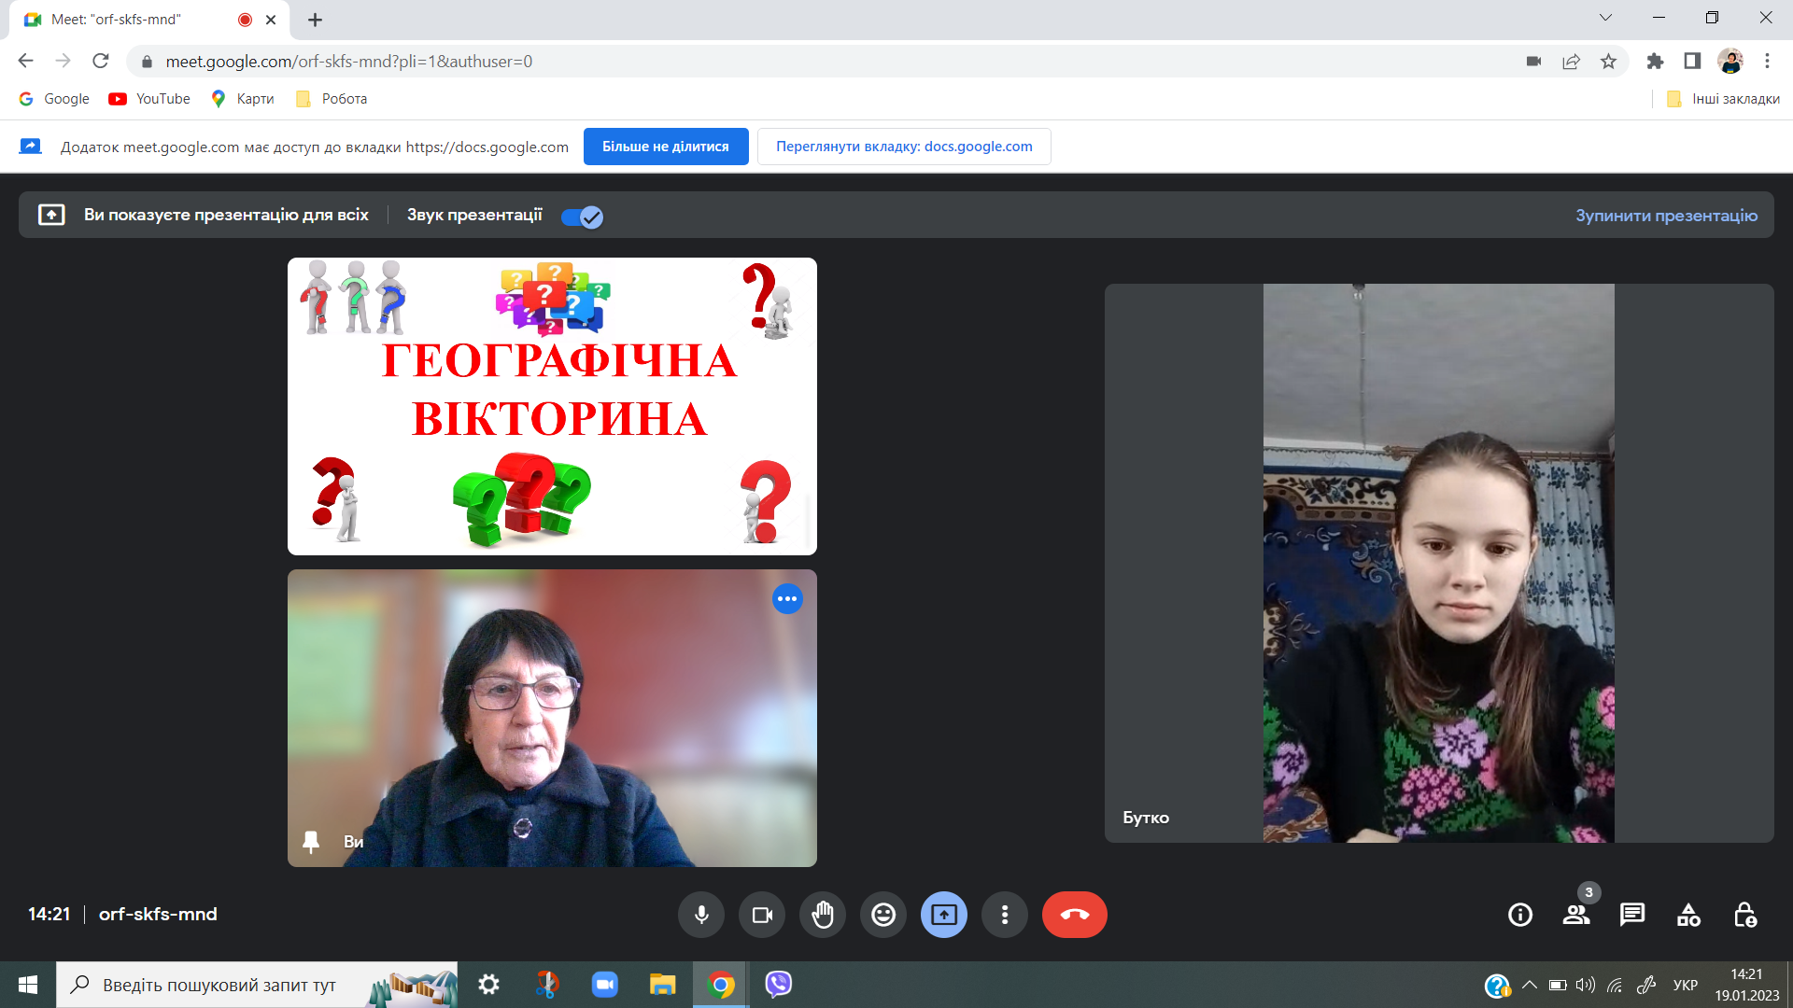Show participants list panel
The height and width of the screenshot is (1008, 1793).
coord(1576,915)
